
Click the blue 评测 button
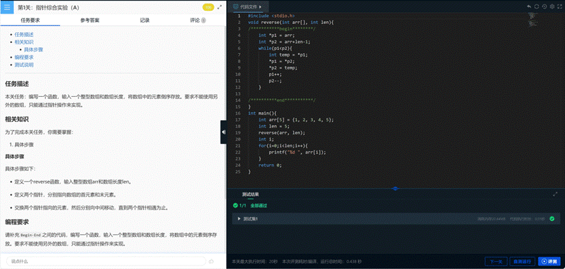[x=549, y=261]
